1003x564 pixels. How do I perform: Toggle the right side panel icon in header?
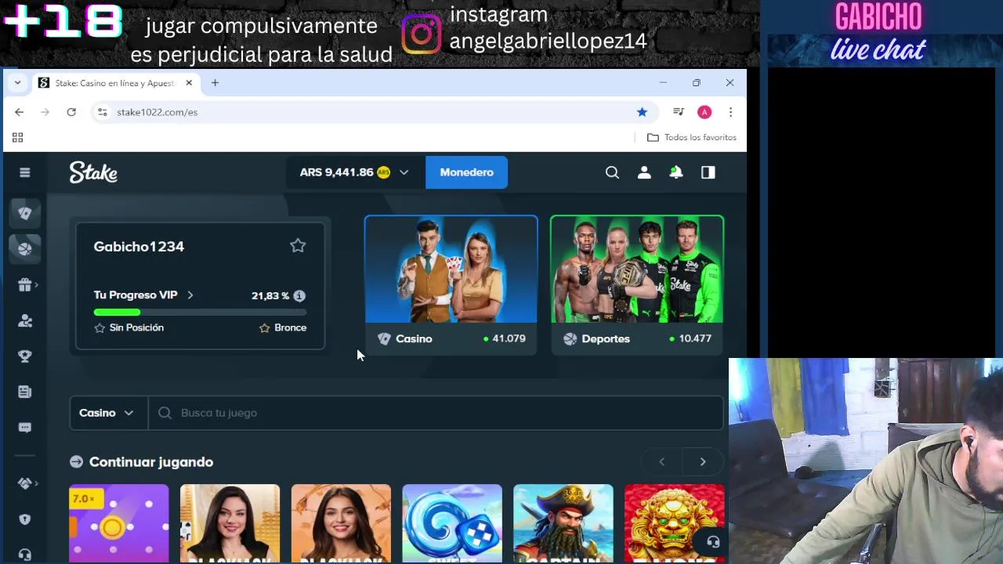708,172
